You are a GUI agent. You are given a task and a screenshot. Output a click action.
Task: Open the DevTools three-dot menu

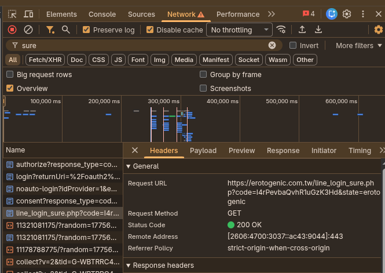(363, 14)
